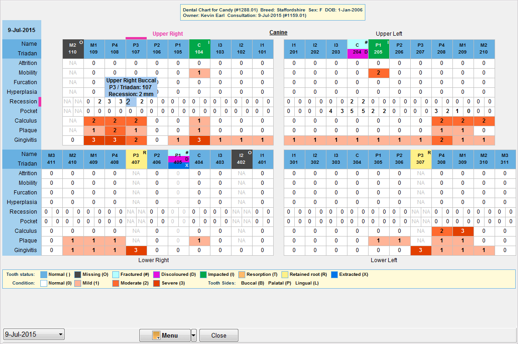Expand the arrow next to the Menu button
The image size is (518, 344).
(194, 335)
